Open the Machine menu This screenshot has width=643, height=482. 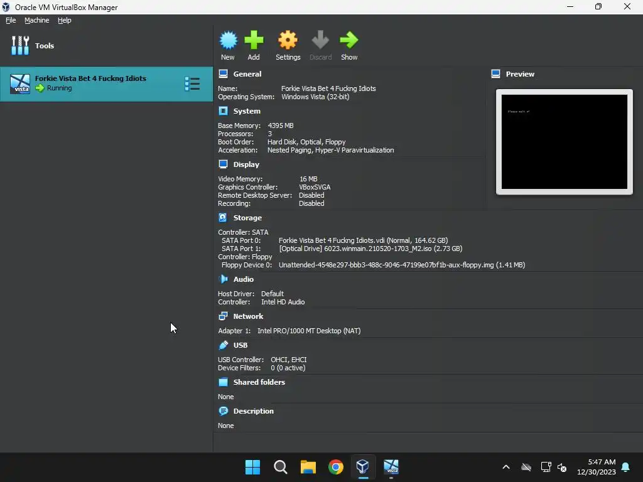point(36,20)
